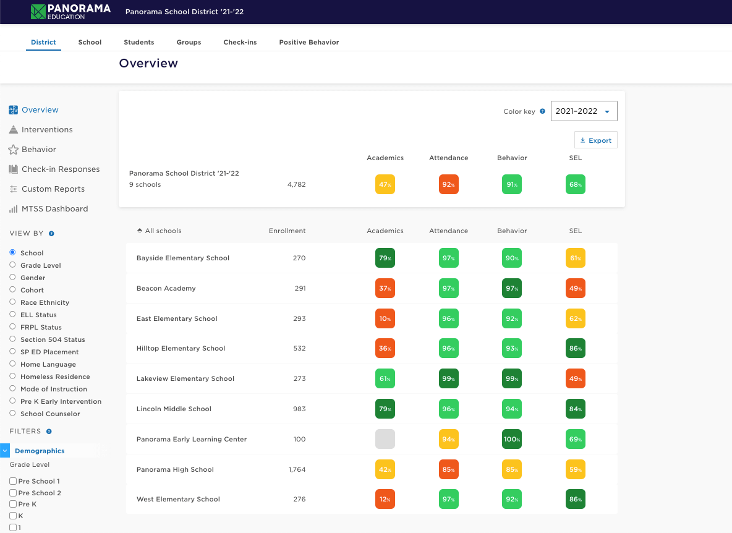Select the Gender radio button

[12, 277]
